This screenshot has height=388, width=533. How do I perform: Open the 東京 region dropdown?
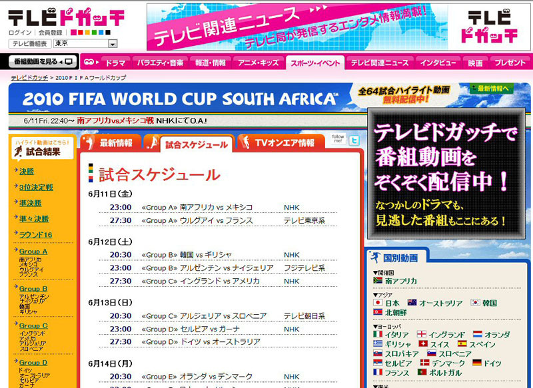(x=85, y=43)
